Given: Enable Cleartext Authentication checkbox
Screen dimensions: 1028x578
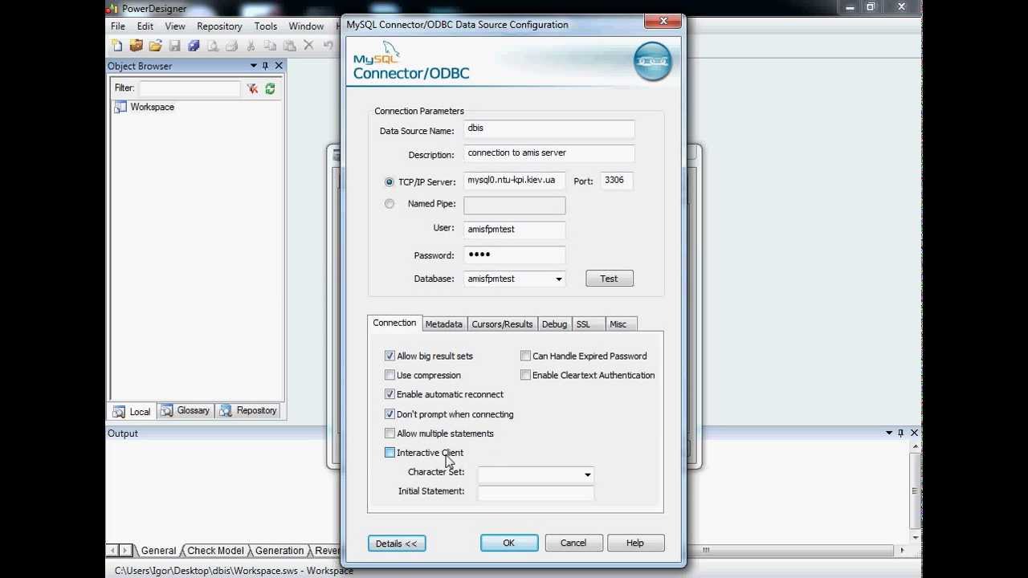Looking at the screenshot, I should click(525, 375).
